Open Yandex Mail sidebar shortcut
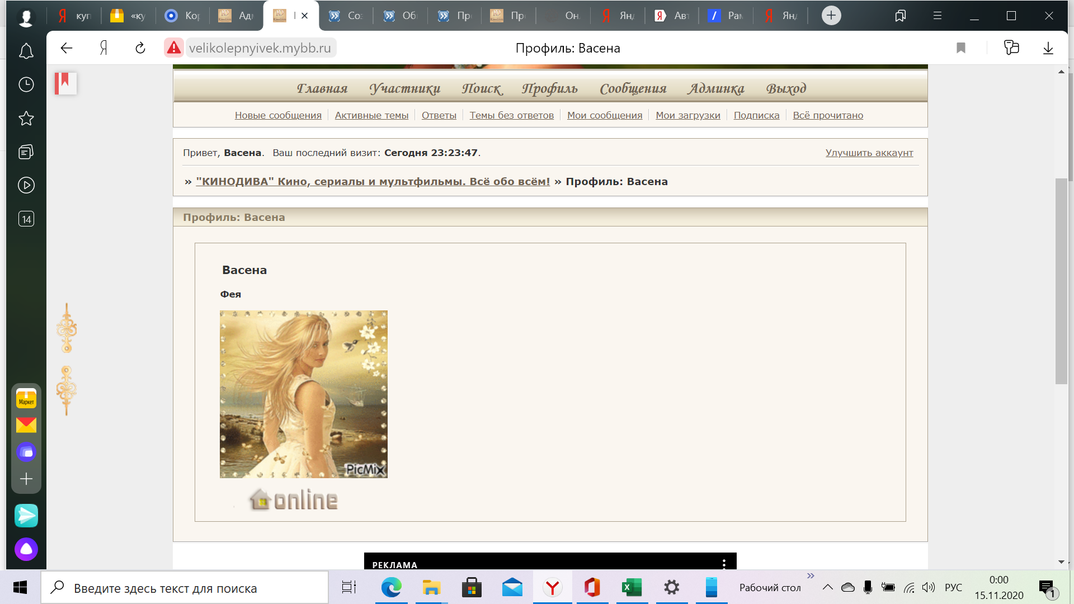The height and width of the screenshot is (604, 1074). click(x=26, y=425)
